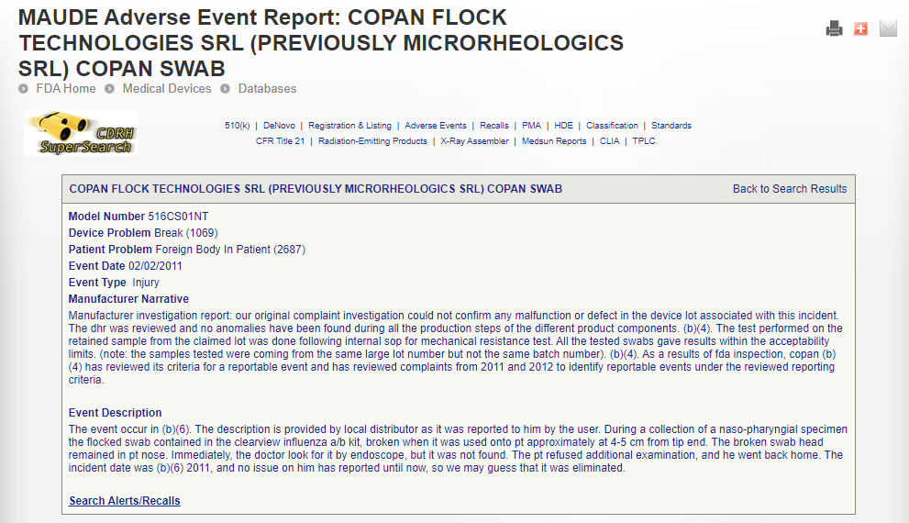Open Databases breadcrumb link
This screenshot has width=909, height=523.
tap(267, 89)
